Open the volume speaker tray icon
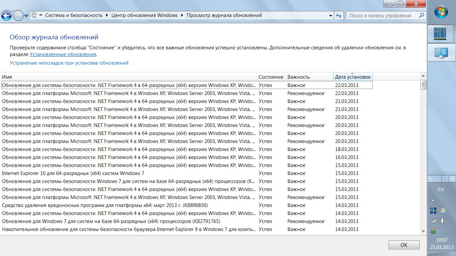Screen dimensions: 456x256 443,220
